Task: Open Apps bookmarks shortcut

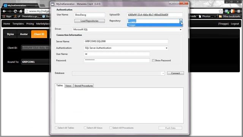Action: tap(7, 16)
